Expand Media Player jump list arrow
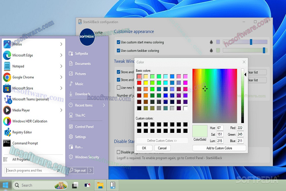The width and height of the screenshot is (286, 191). tap(61, 110)
